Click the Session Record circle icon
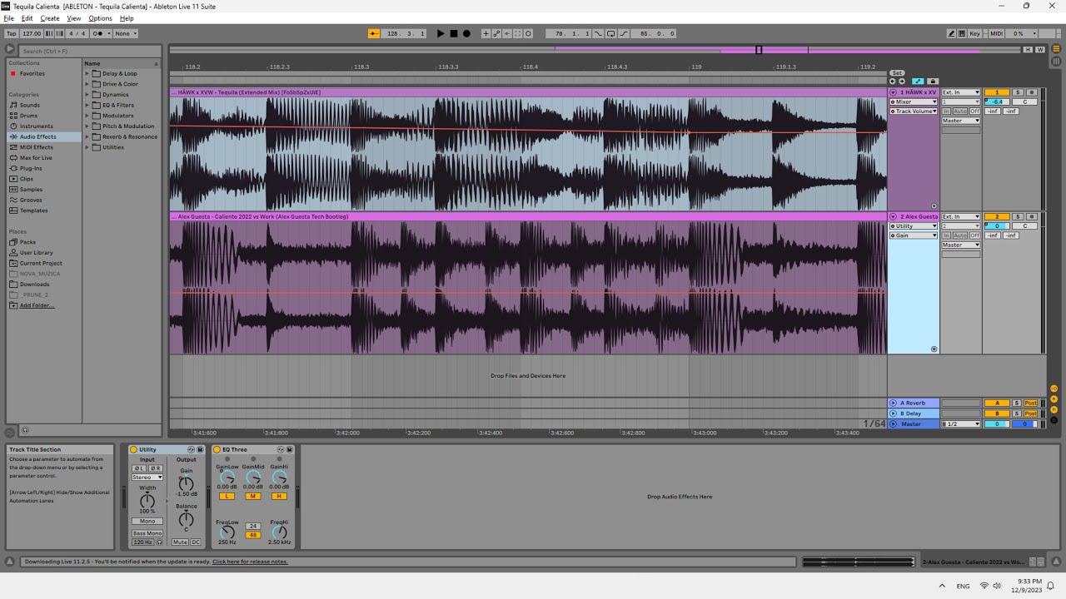 [x=528, y=33]
